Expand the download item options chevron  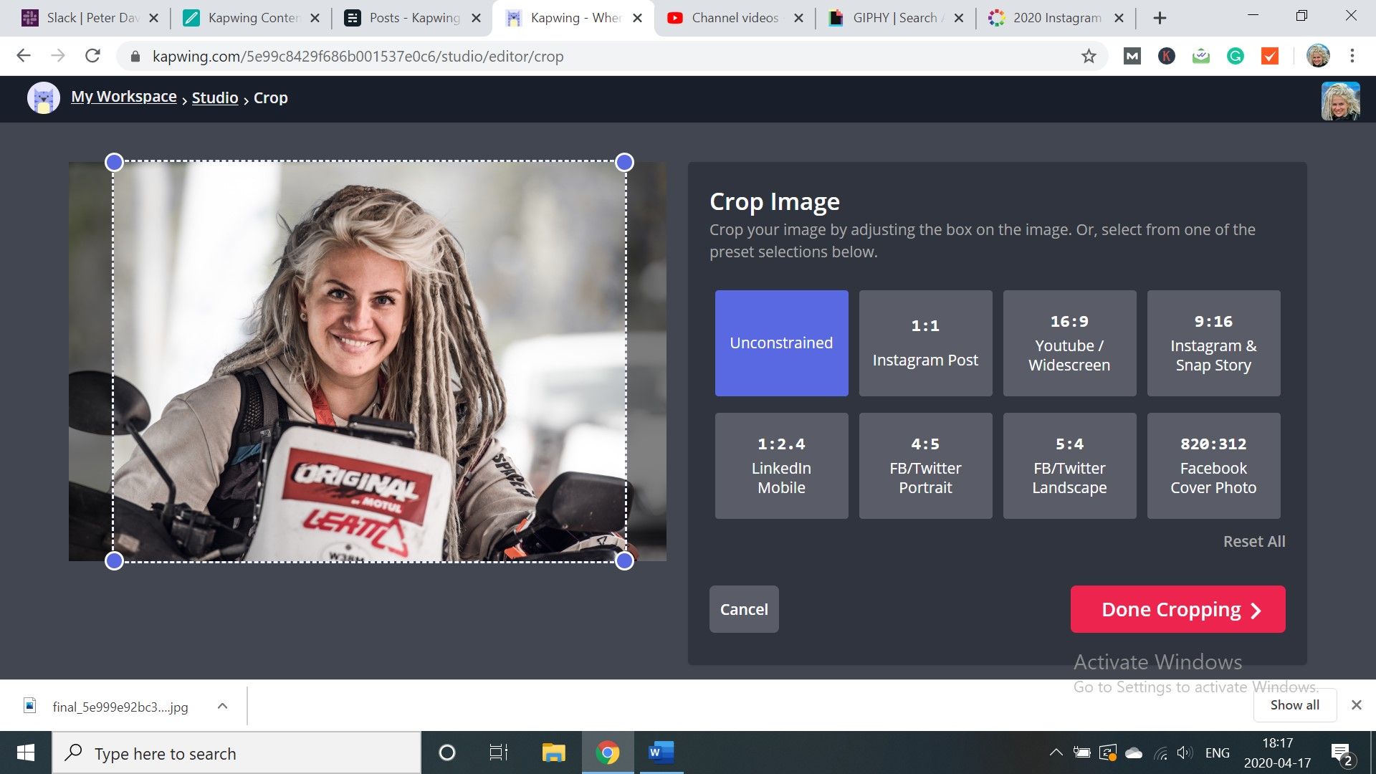coord(222,706)
